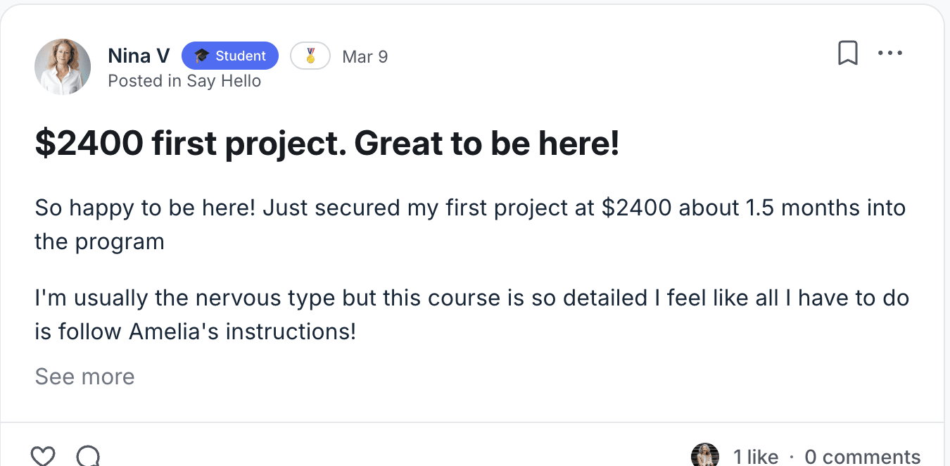
Task: Click the Student role badge label
Action: coord(241,56)
